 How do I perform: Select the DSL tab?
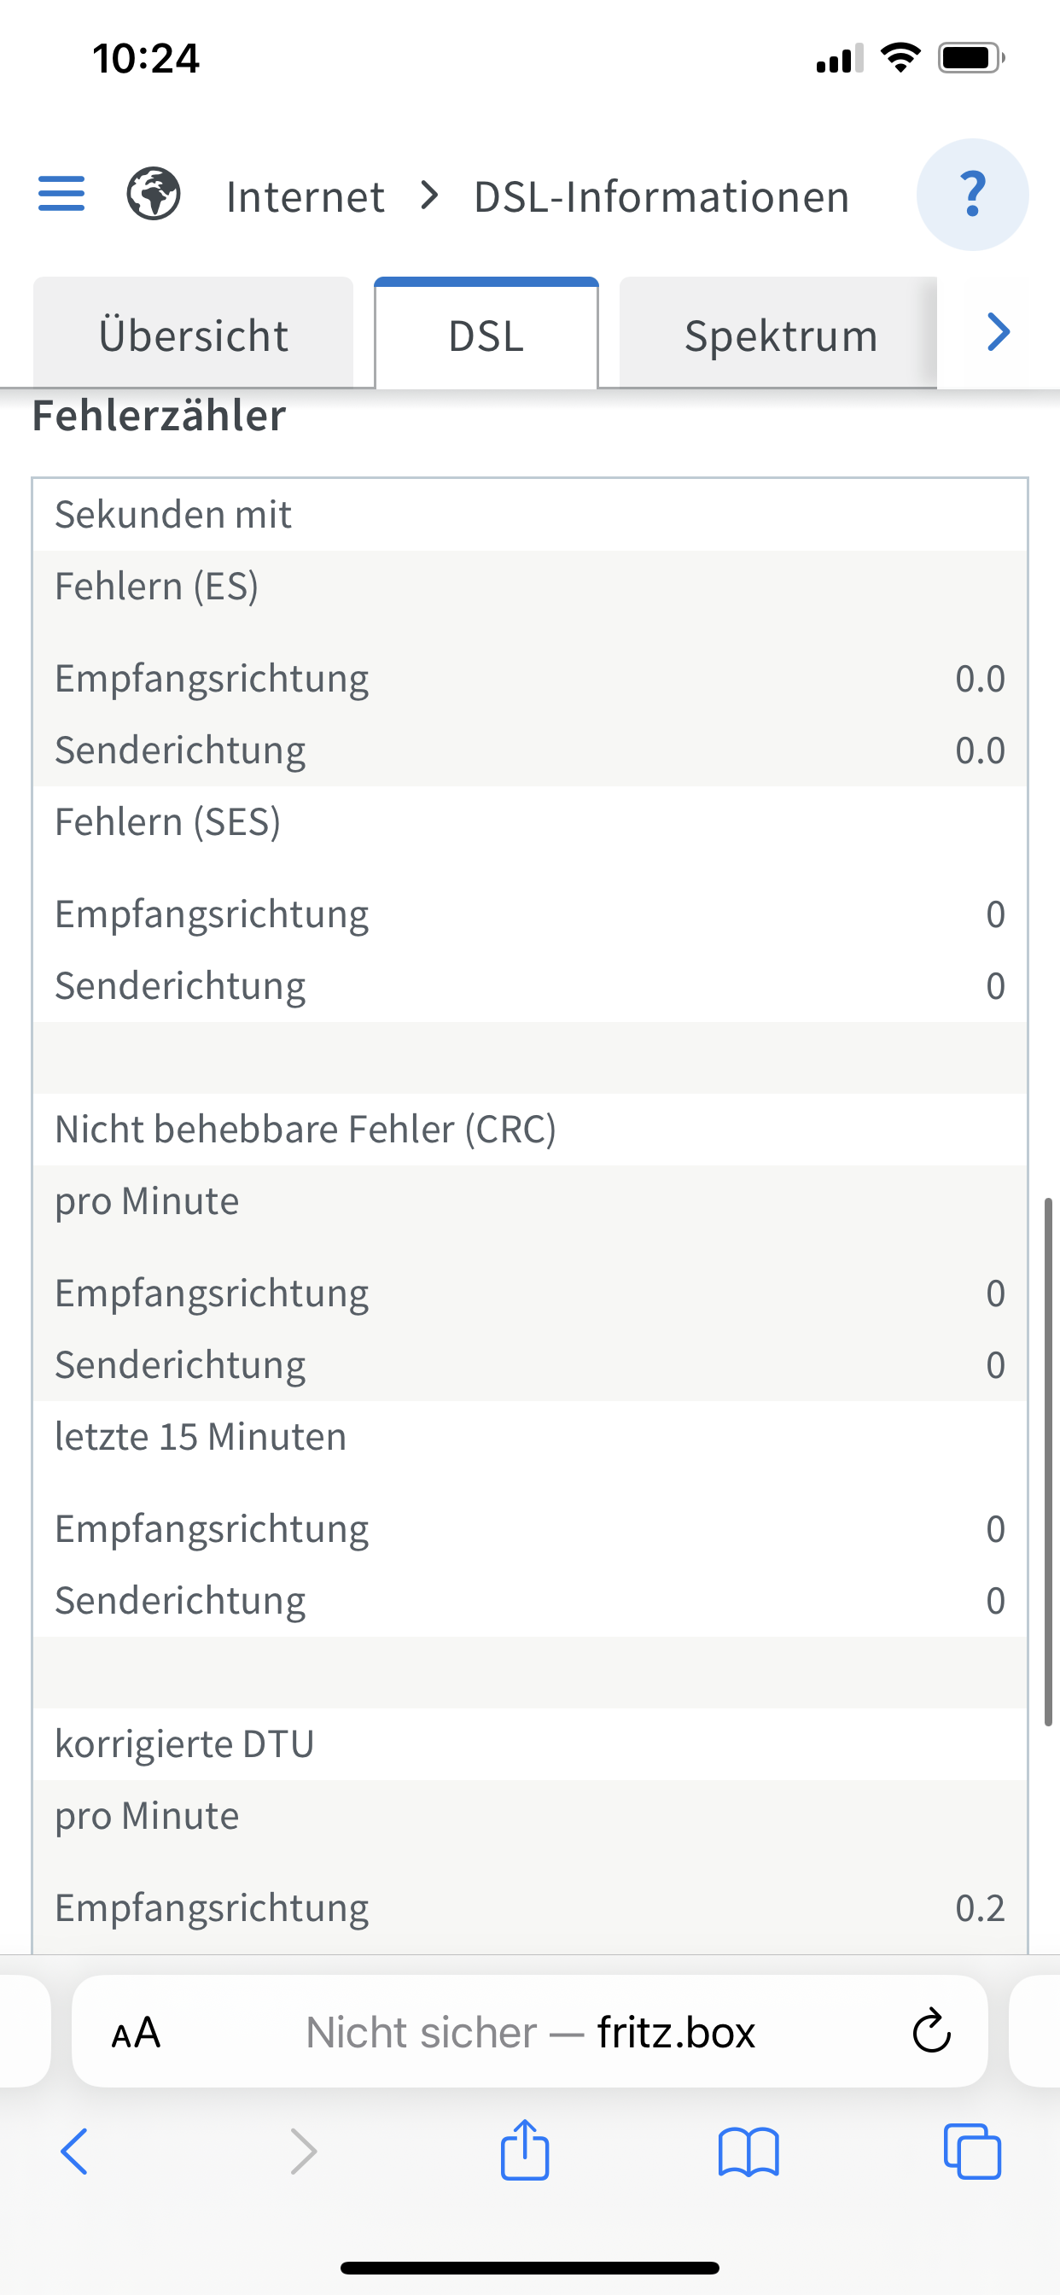click(x=486, y=336)
